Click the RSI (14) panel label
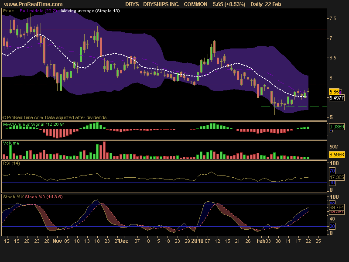 11,163
